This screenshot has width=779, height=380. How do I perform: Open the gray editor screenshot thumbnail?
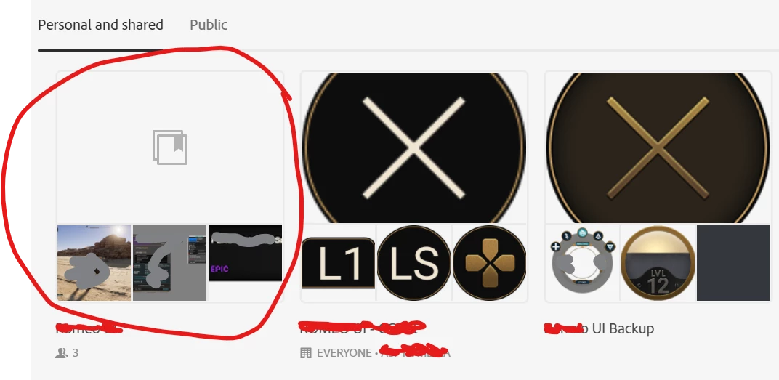(169, 263)
